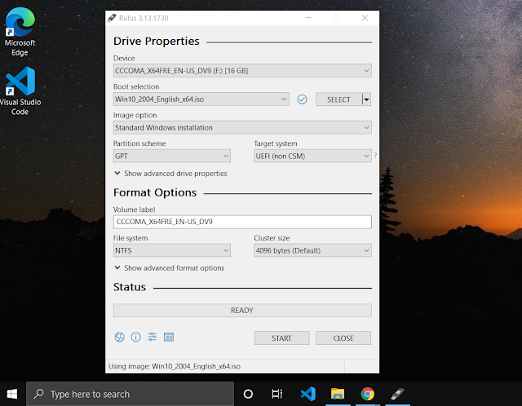Launch Google Chrome from the taskbar
The height and width of the screenshot is (406, 522).
368,394
